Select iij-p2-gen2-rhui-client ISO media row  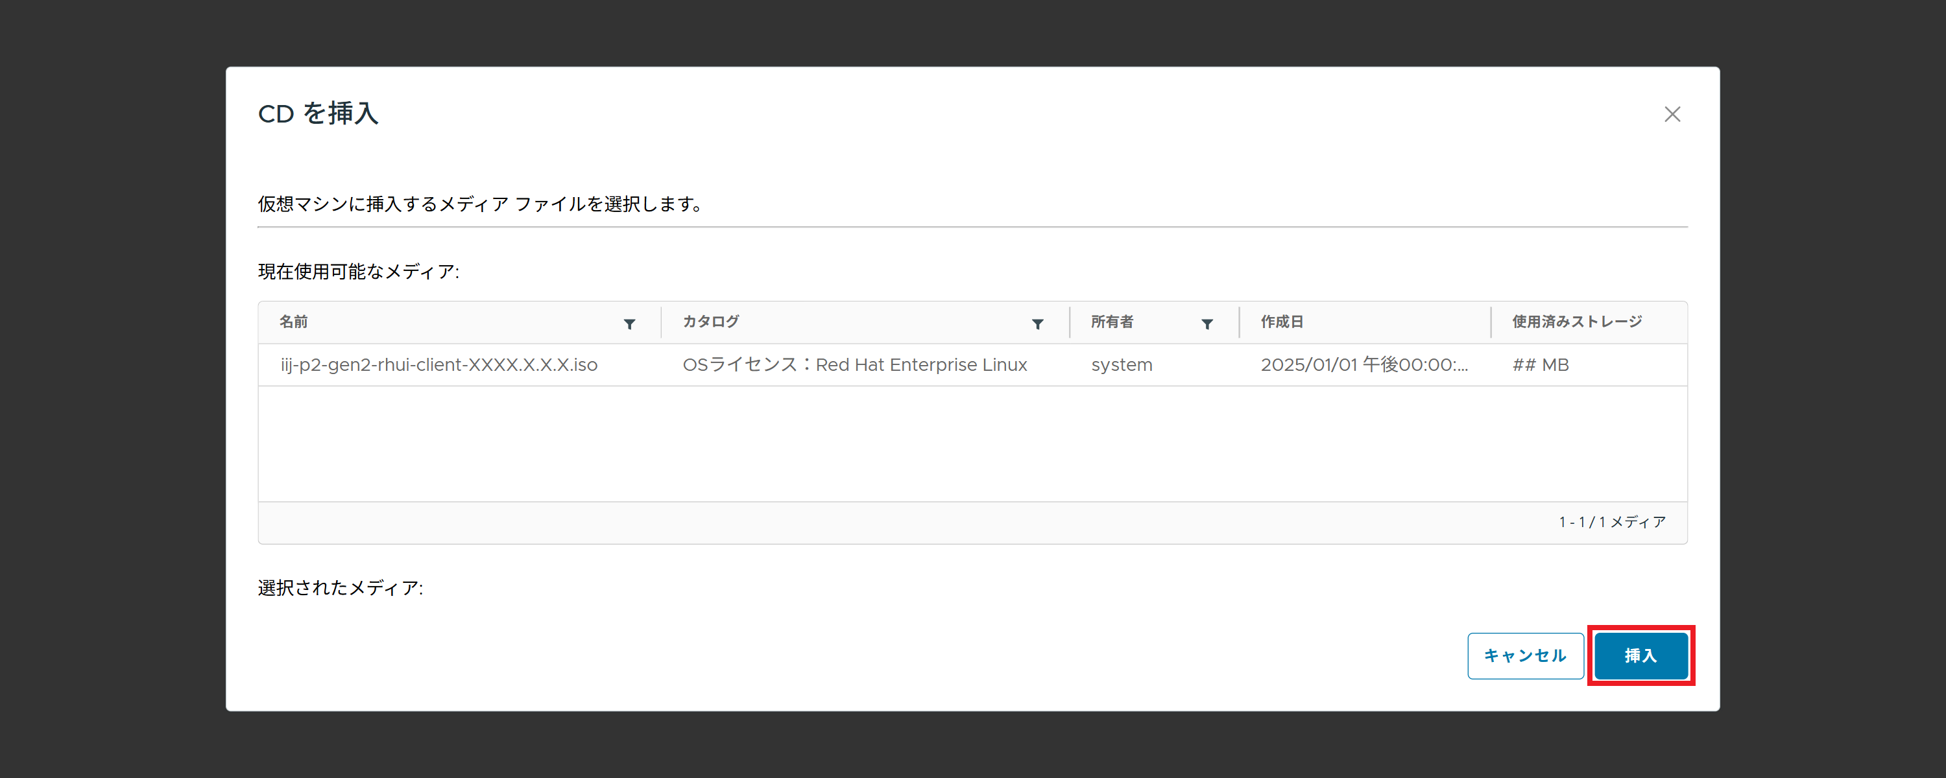point(439,365)
